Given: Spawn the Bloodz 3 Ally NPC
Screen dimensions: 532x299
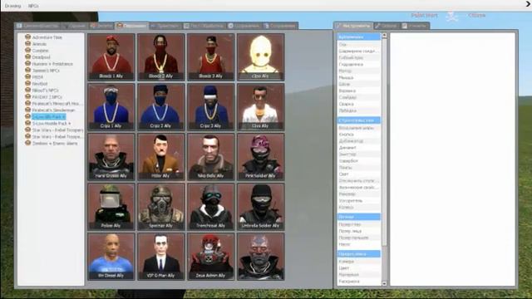Looking at the screenshot, I should (x=210, y=56).
